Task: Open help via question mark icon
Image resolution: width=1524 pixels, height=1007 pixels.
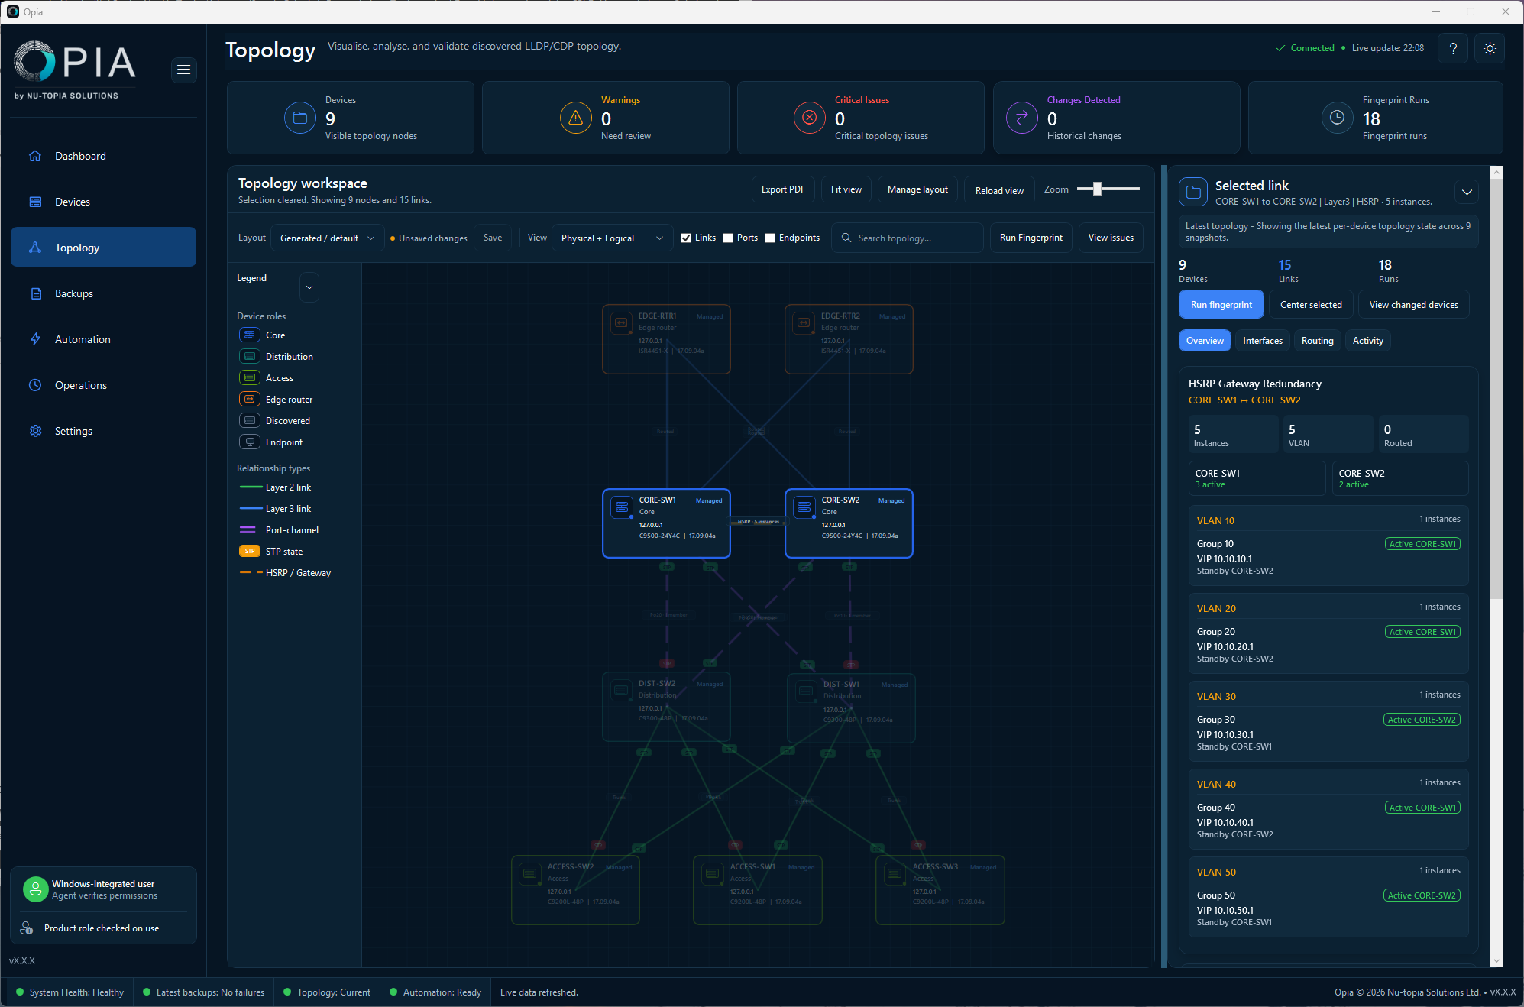Action: coord(1453,48)
